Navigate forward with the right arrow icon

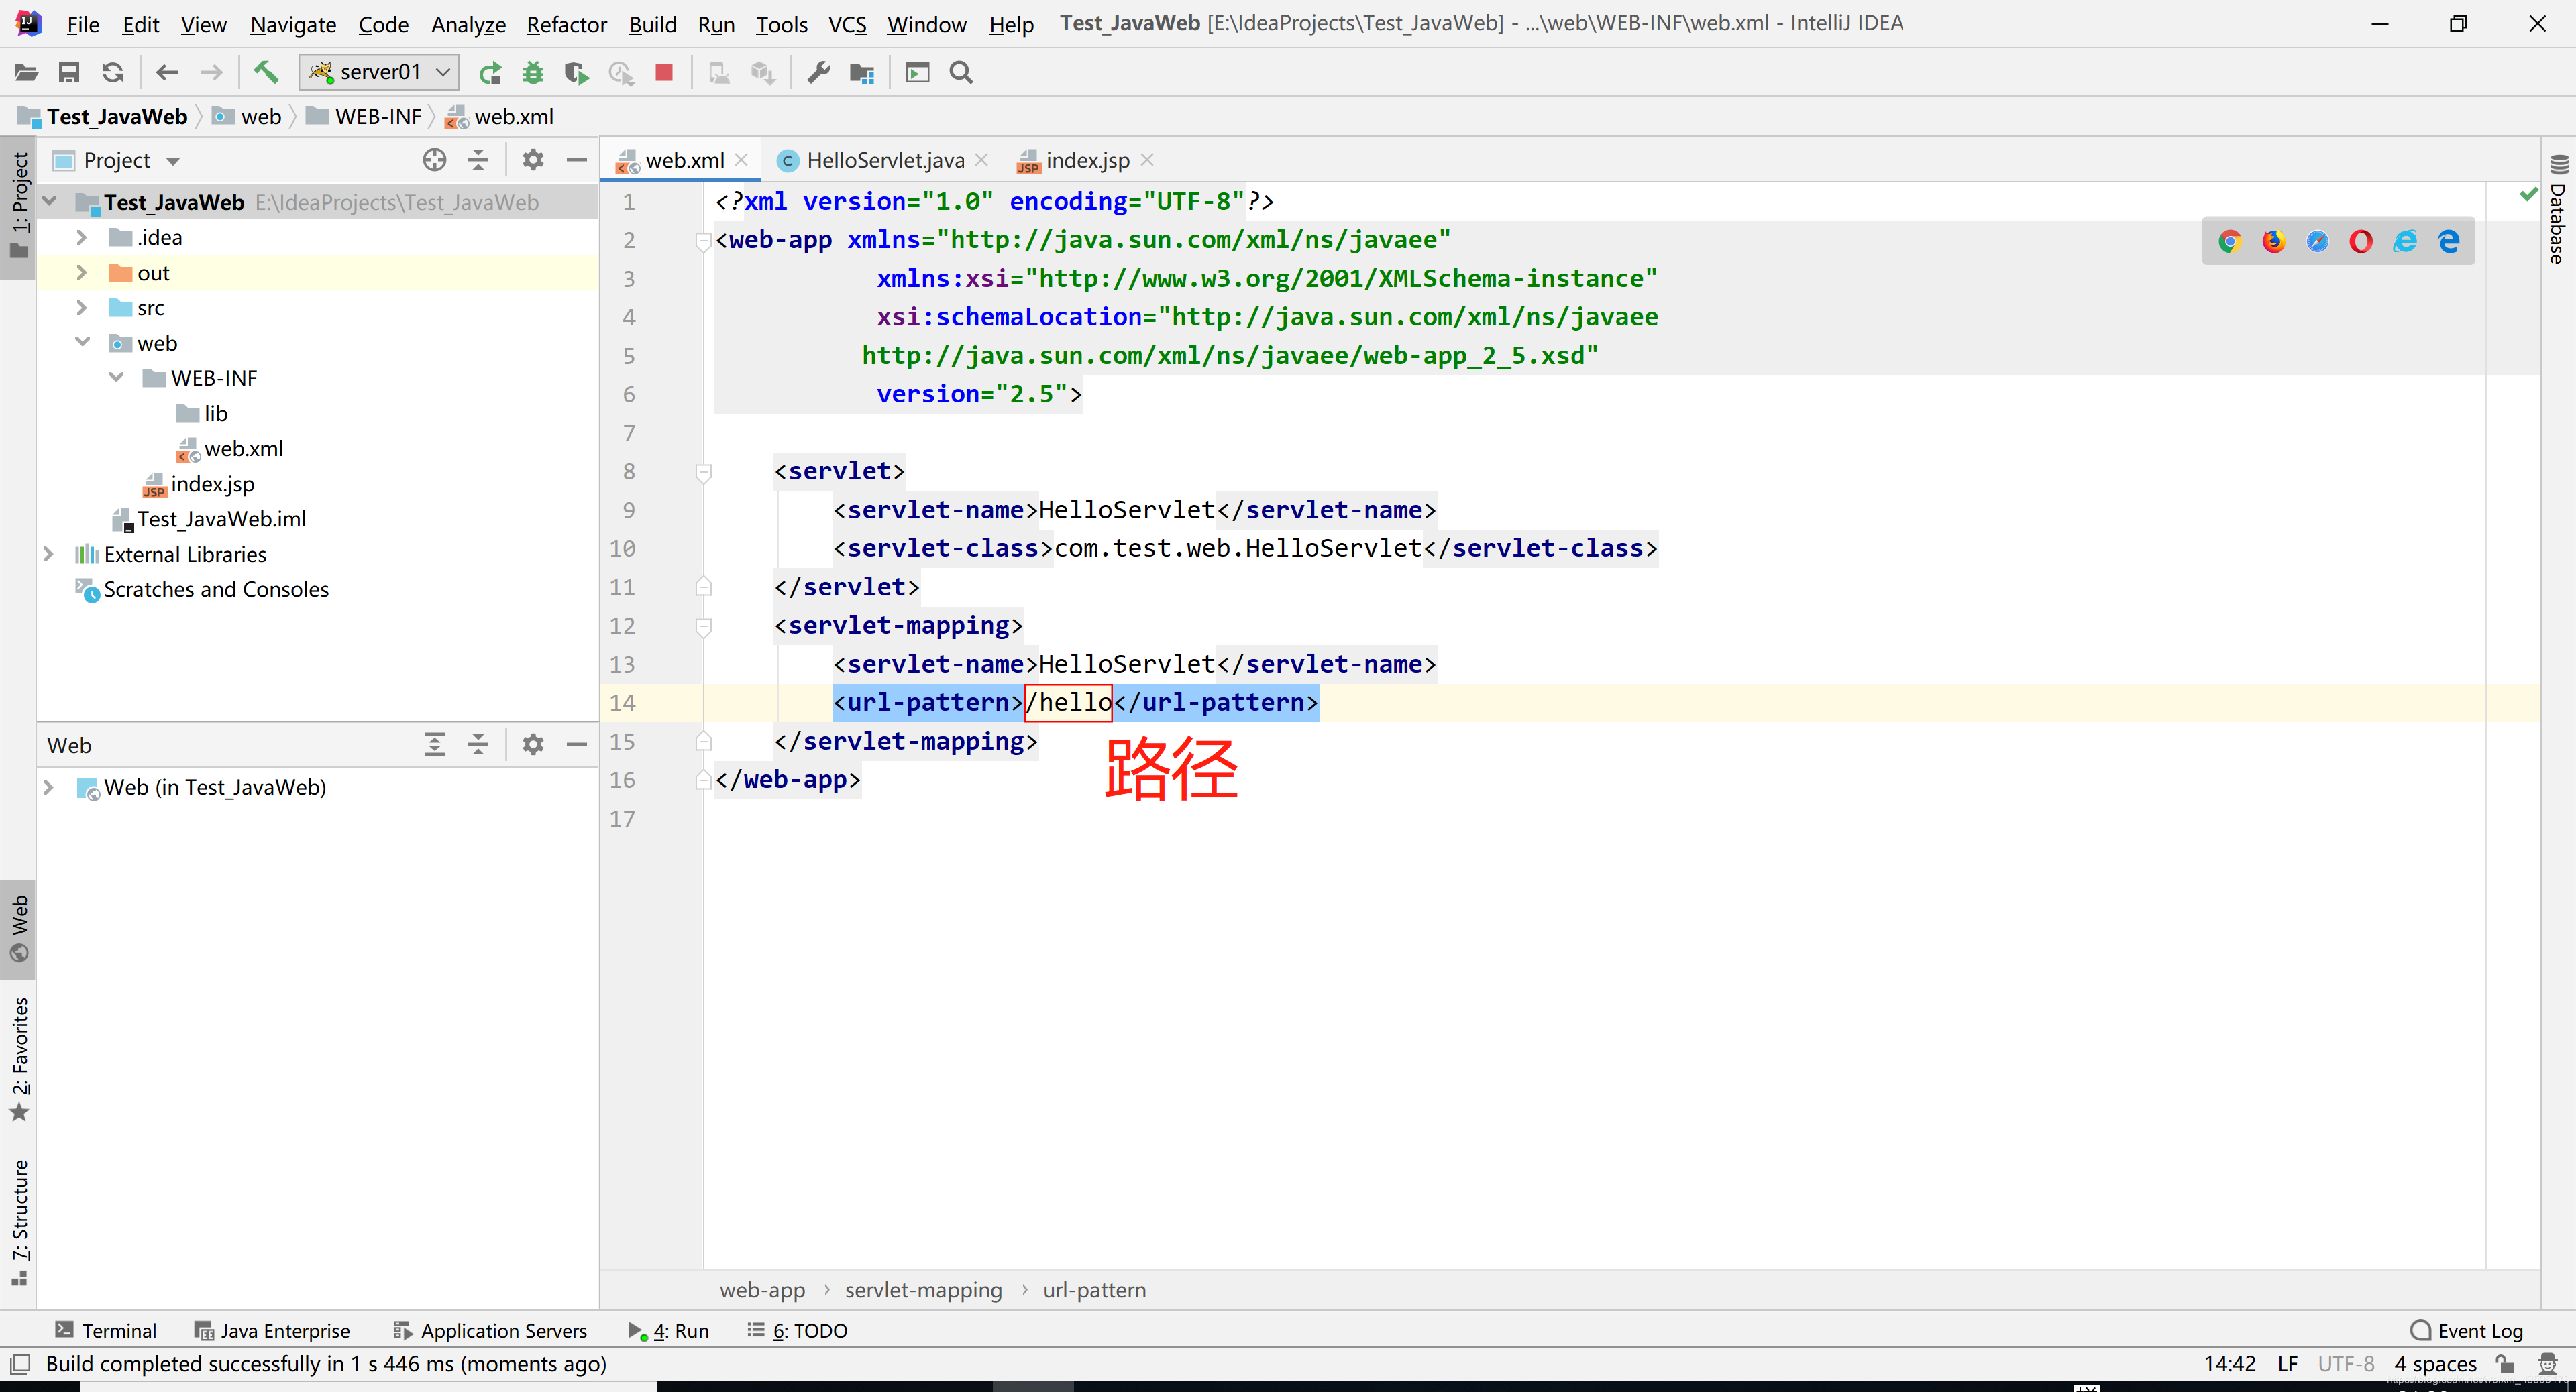211,72
